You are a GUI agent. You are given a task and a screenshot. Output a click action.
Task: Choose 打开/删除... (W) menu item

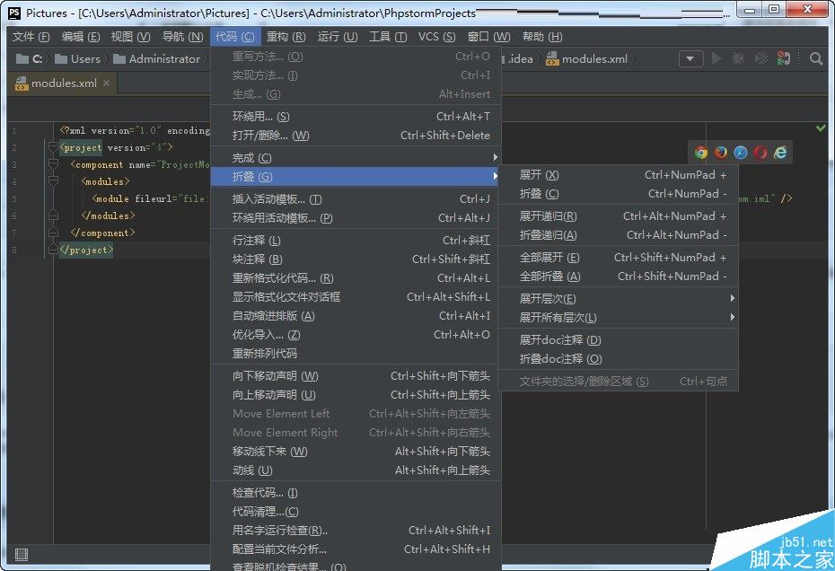[356, 136]
